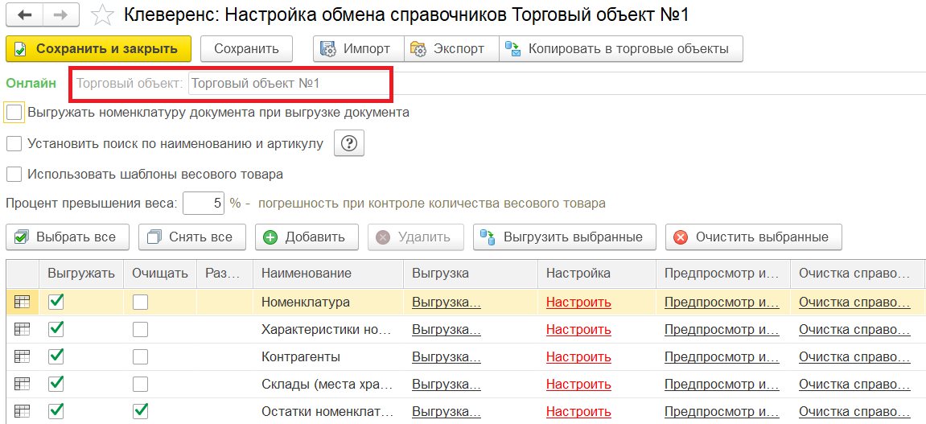The height and width of the screenshot is (424, 926).
Task: Go back with the left arrow
Action: [25, 15]
